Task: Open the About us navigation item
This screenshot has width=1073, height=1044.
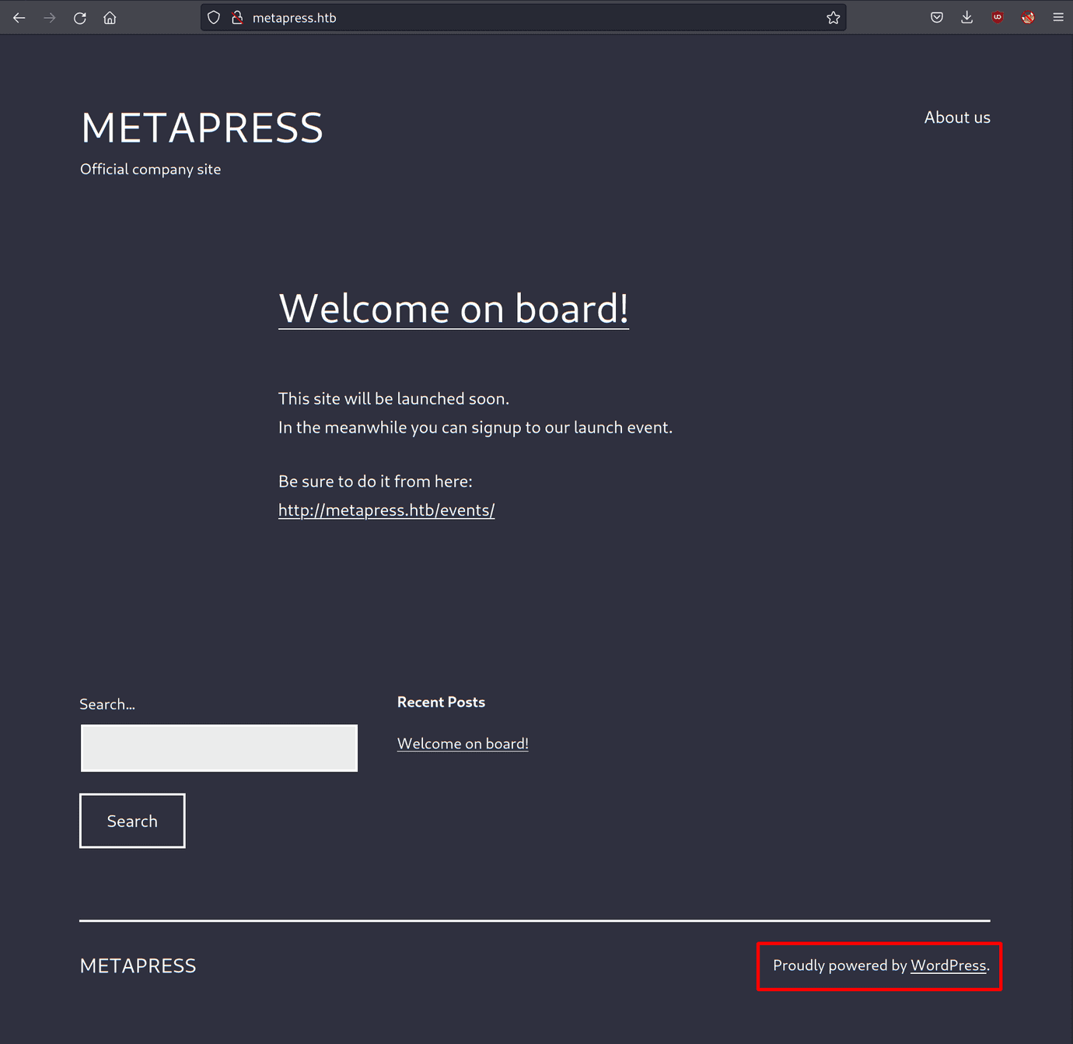Action: tap(957, 117)
